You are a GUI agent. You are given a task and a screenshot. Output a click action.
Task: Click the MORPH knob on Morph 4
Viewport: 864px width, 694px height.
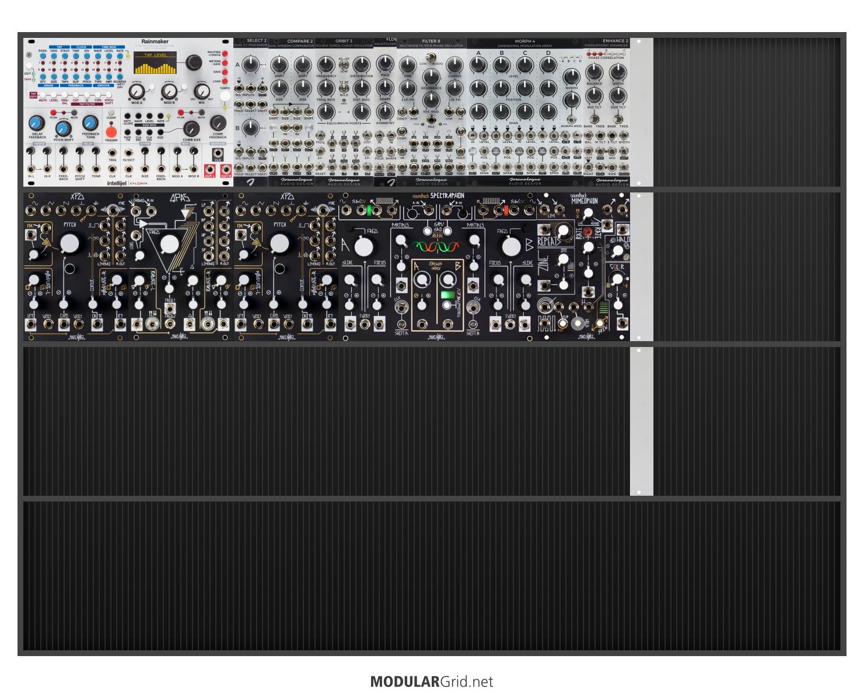(572, 77)
